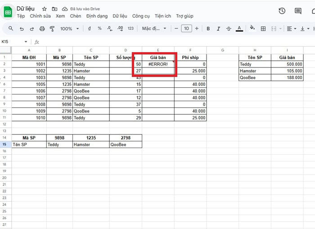Select cell Hamster in row 15
This screenshot has height=229, width=315.
point(91,144)
